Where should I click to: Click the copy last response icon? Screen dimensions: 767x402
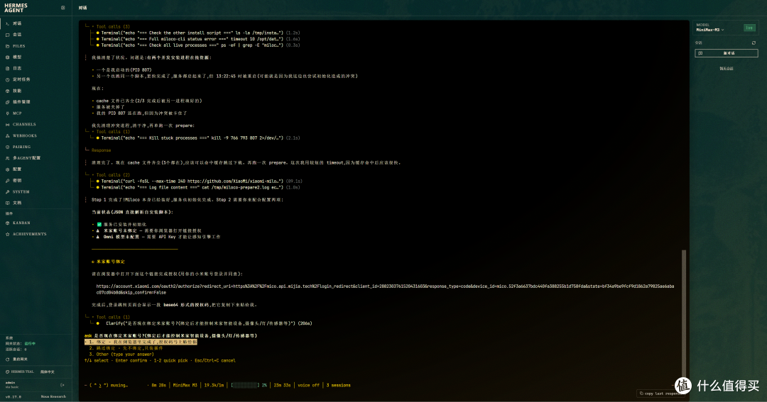point(641,393)
